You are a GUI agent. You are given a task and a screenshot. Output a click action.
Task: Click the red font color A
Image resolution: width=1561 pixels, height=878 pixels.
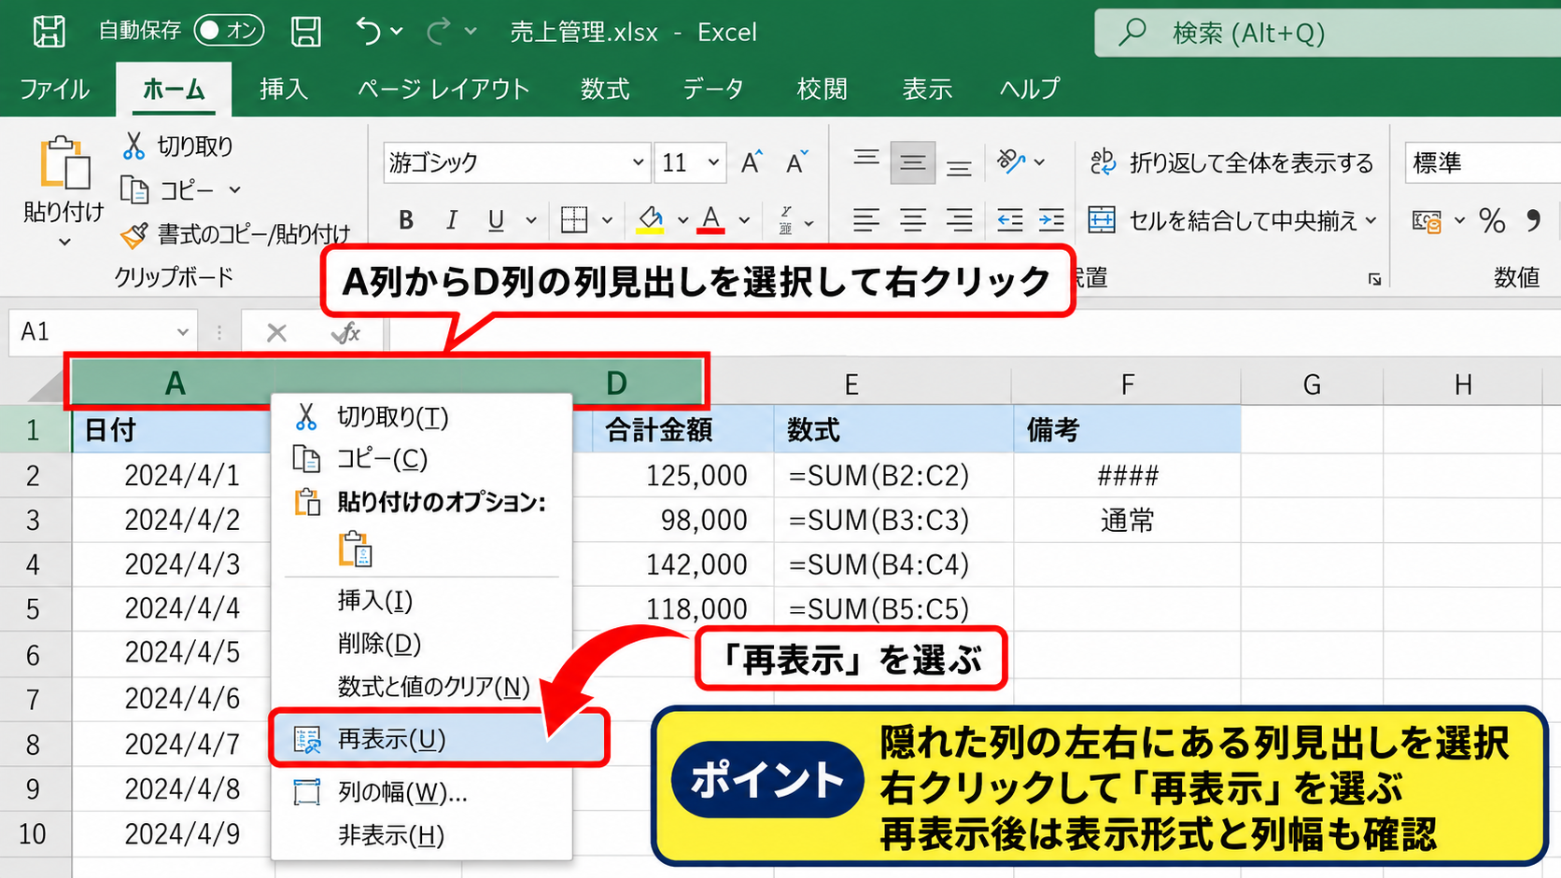711,220
